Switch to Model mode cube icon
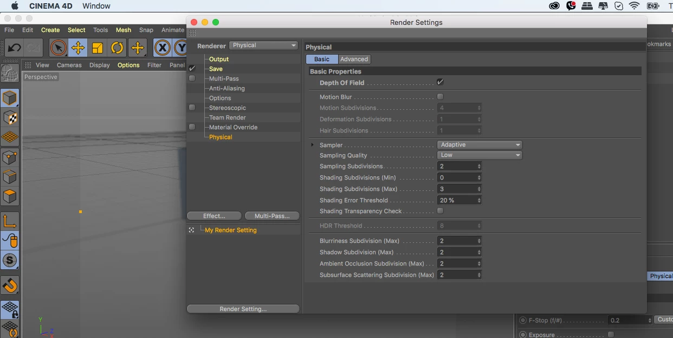Viewport: 673px width, 338px height. pyautogui.click(x=10, y=98)
